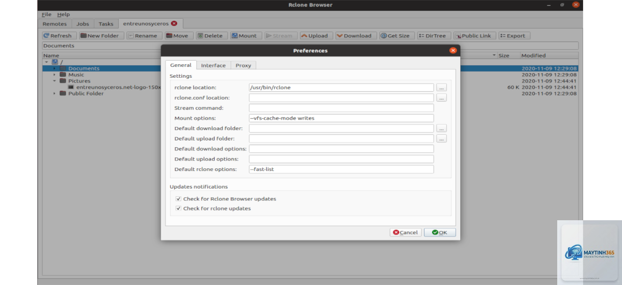Open the Help menu

point(63,15)
